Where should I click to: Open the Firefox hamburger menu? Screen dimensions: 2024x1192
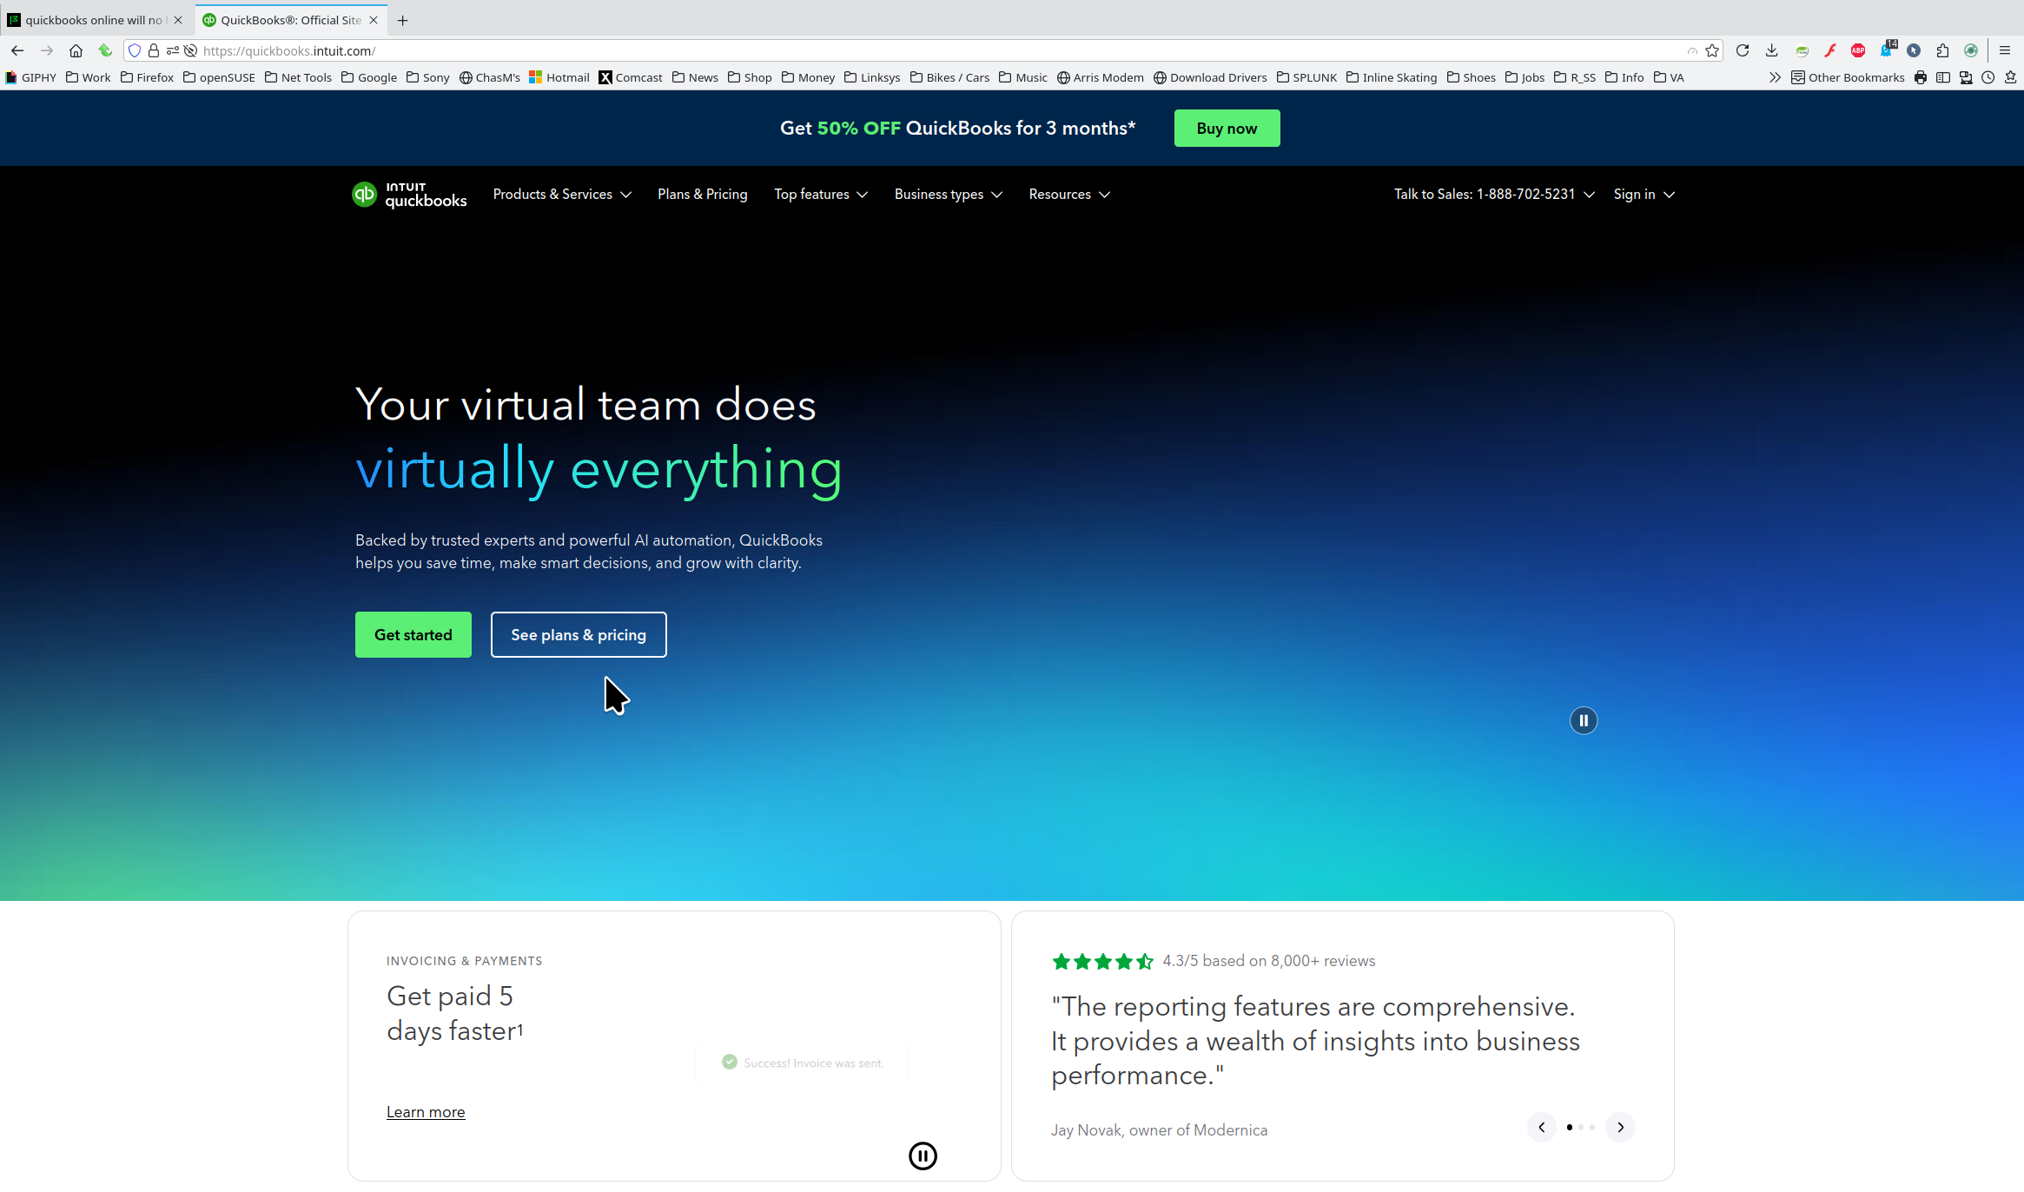[x=2005, y=50]
